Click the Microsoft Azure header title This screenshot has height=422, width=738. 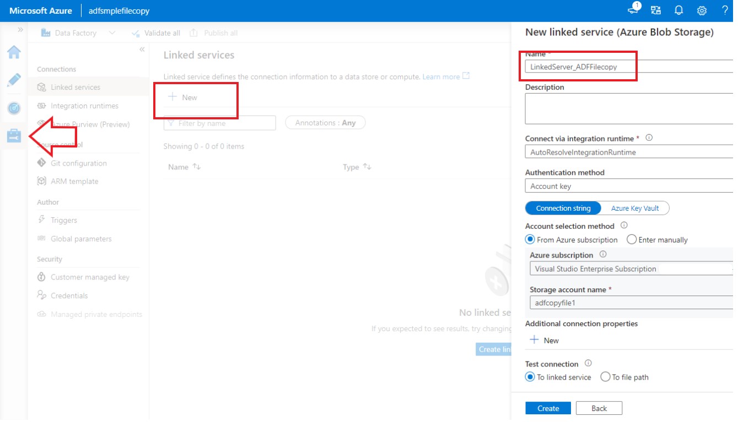pyautogui.click(x=41, y=10)
